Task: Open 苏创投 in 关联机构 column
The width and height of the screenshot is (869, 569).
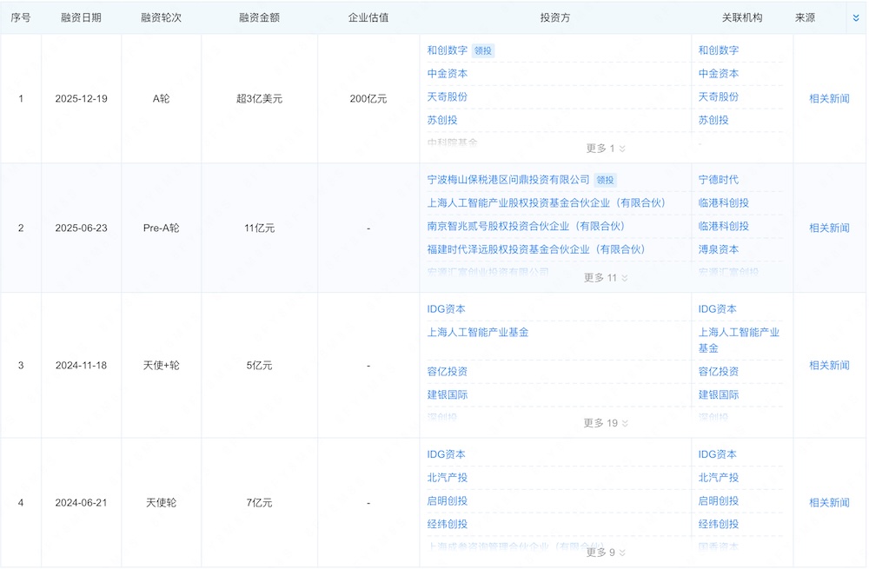Action: [x=713, y=120]
